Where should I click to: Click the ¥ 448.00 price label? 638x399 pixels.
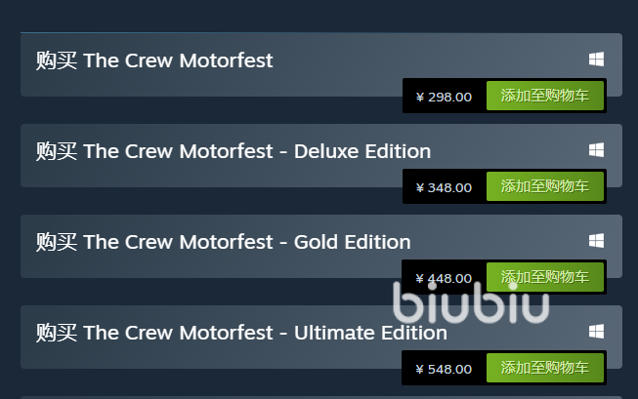click(x=445, y=278)
